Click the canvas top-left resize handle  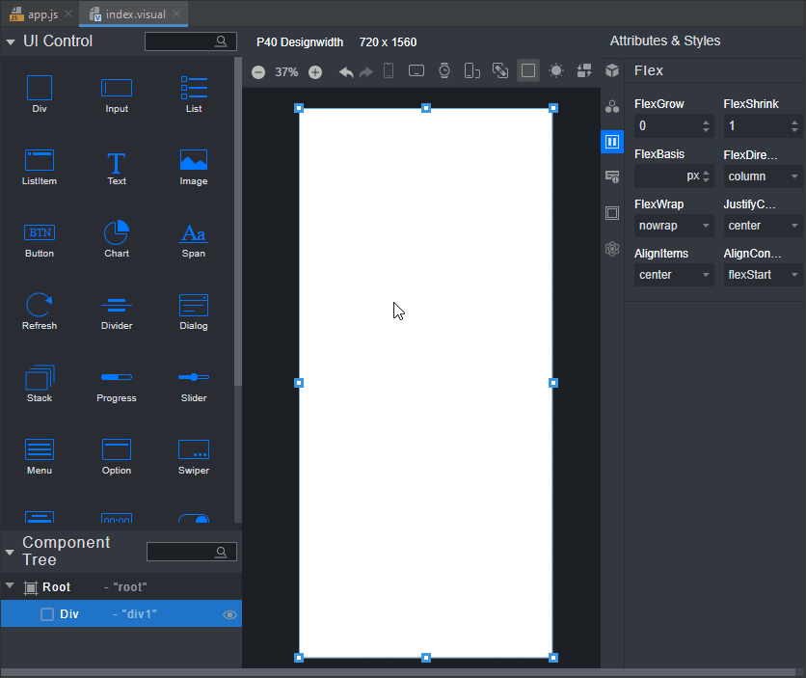(299, 108)
